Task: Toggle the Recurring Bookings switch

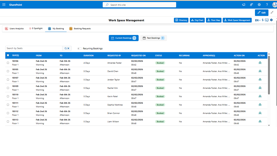Action: (80, 48)
